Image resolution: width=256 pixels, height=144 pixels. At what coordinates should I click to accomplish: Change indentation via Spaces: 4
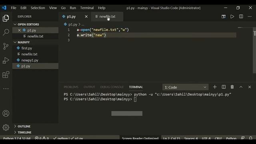click(x=191, y=138)
